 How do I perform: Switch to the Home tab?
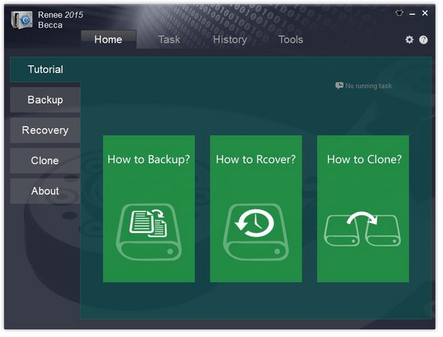[x=108, y=39]
